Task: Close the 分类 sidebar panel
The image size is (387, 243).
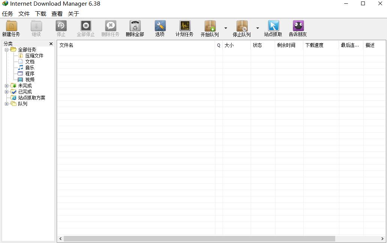Action: click(51, 44)
